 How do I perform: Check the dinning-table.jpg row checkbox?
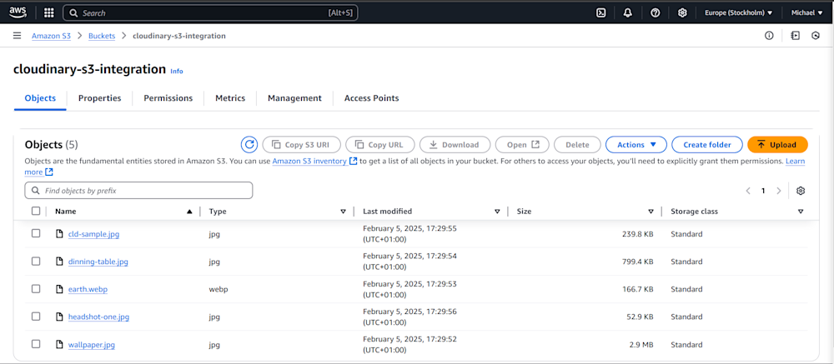coord(36,261)
